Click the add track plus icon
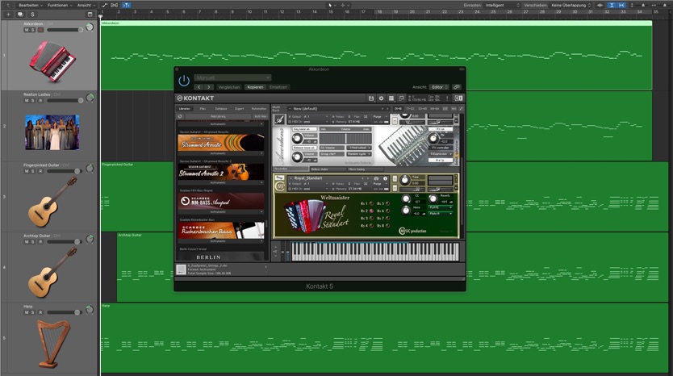The image size is (673, 376). 8,15
